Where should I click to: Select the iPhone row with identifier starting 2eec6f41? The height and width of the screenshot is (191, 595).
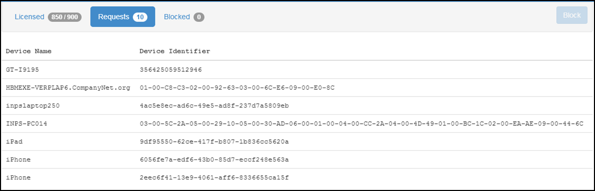pos(297,177)
